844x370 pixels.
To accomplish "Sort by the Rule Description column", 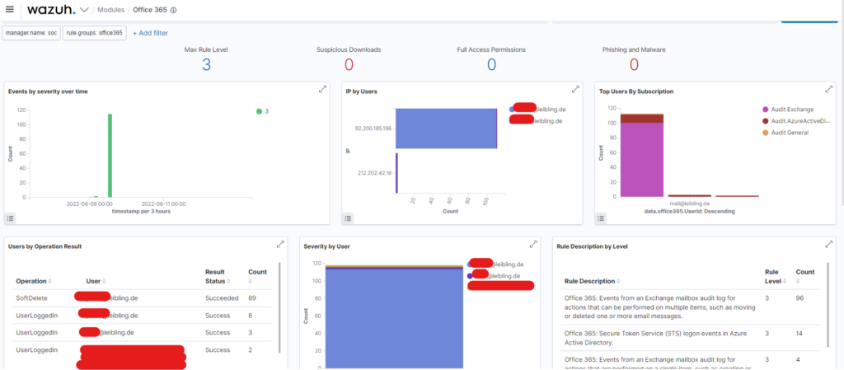I will click(592, 281).
